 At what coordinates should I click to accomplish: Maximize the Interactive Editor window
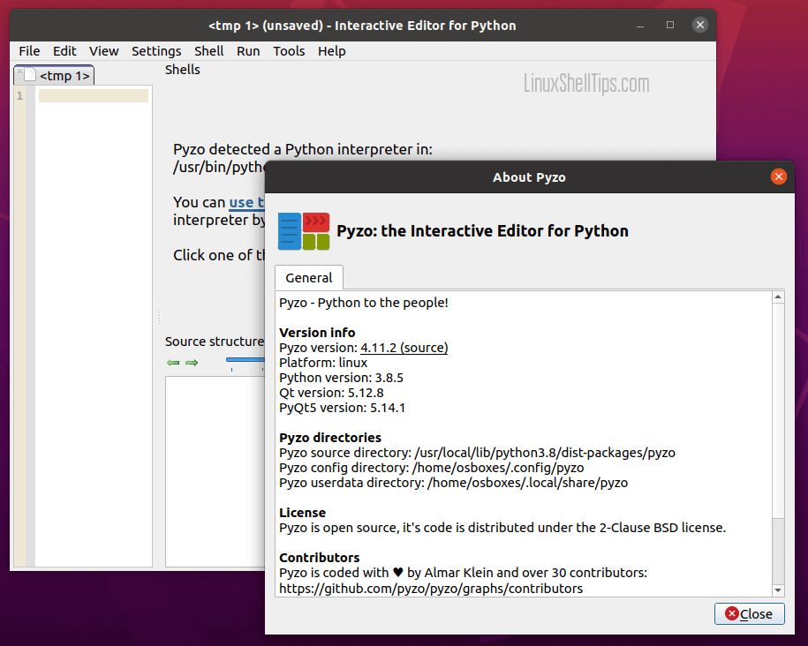670,25
